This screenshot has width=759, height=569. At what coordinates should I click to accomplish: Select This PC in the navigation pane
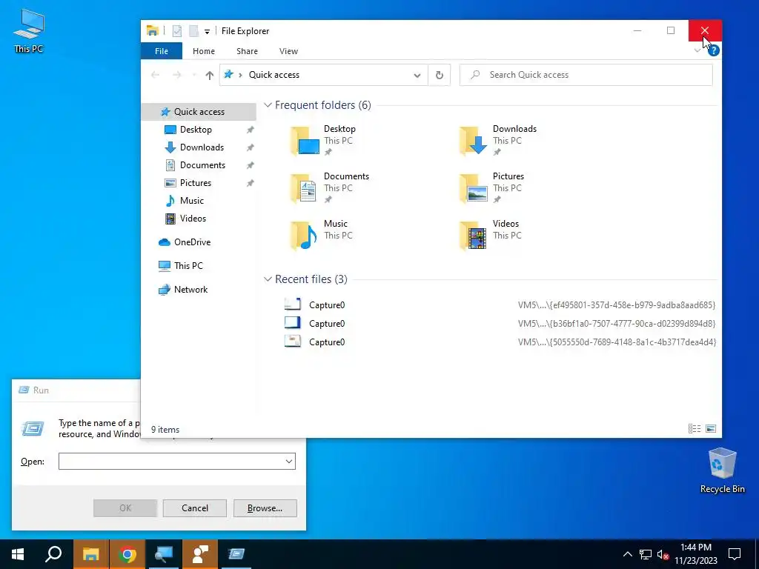click(x=188, y=266)
